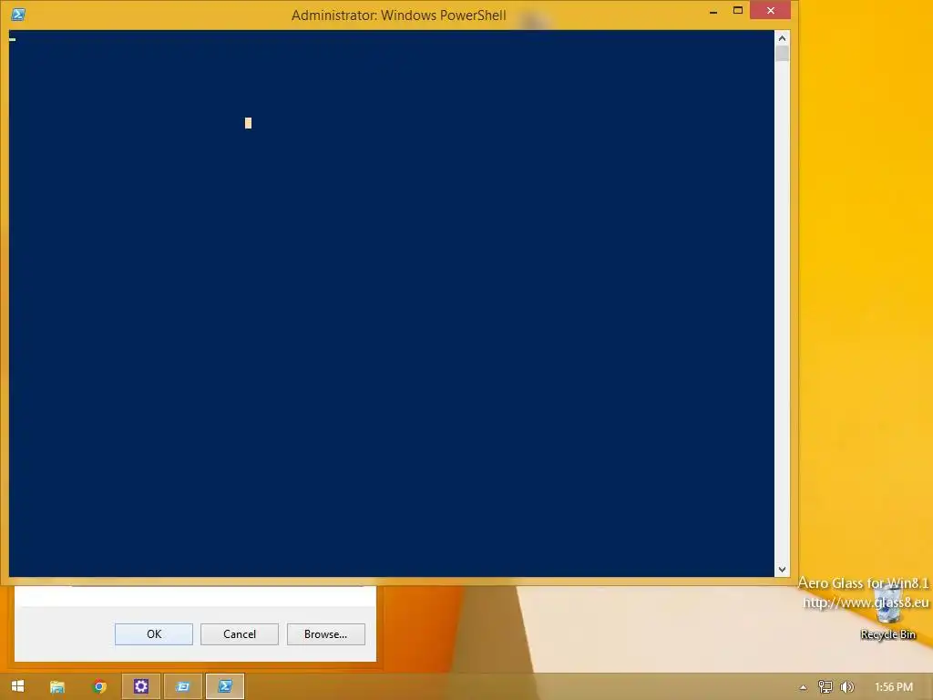
Task: Click the PowerShell scrollbar down arrow
Action: click(x=782, y=570)
